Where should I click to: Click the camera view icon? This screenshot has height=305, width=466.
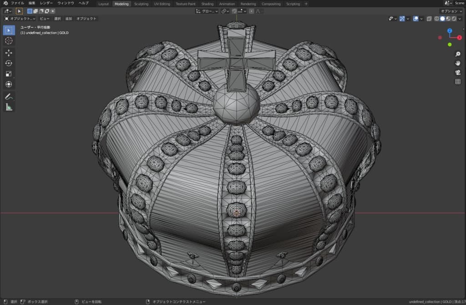click(458, 72)
